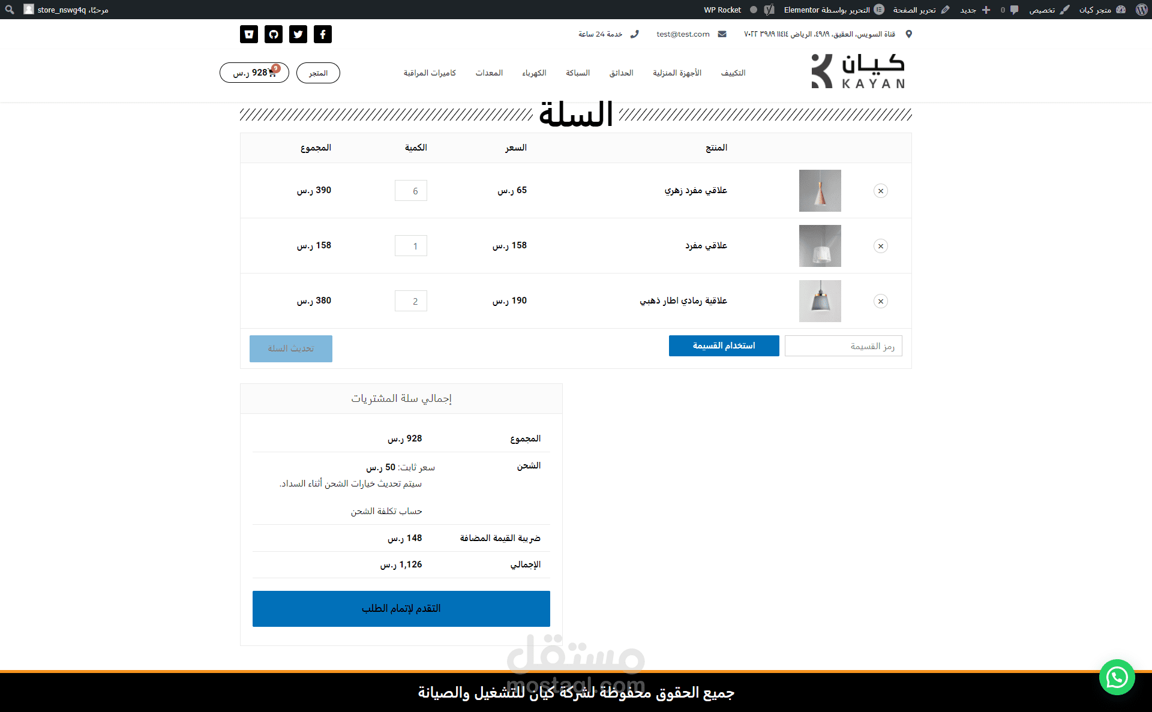Open المتجر store button

318,73
